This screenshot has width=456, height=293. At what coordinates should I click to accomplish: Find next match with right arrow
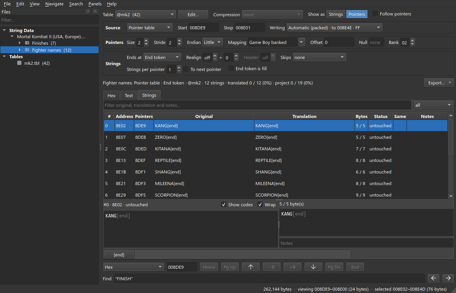coord(448,278)
